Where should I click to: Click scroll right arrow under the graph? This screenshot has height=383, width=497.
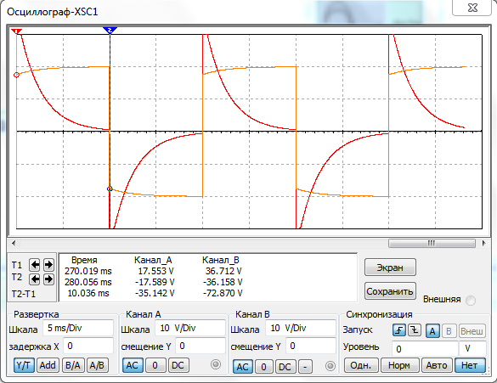point(483,243)
